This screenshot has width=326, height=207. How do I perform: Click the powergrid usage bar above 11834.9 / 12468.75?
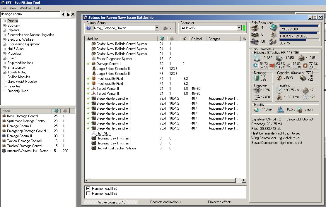tap(299, 32)
